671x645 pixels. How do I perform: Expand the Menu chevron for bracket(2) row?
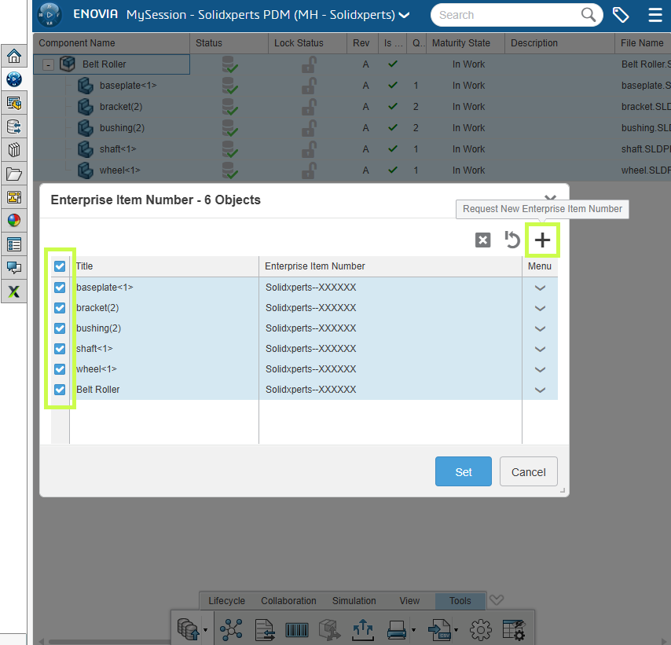click(x=540, y=308)
